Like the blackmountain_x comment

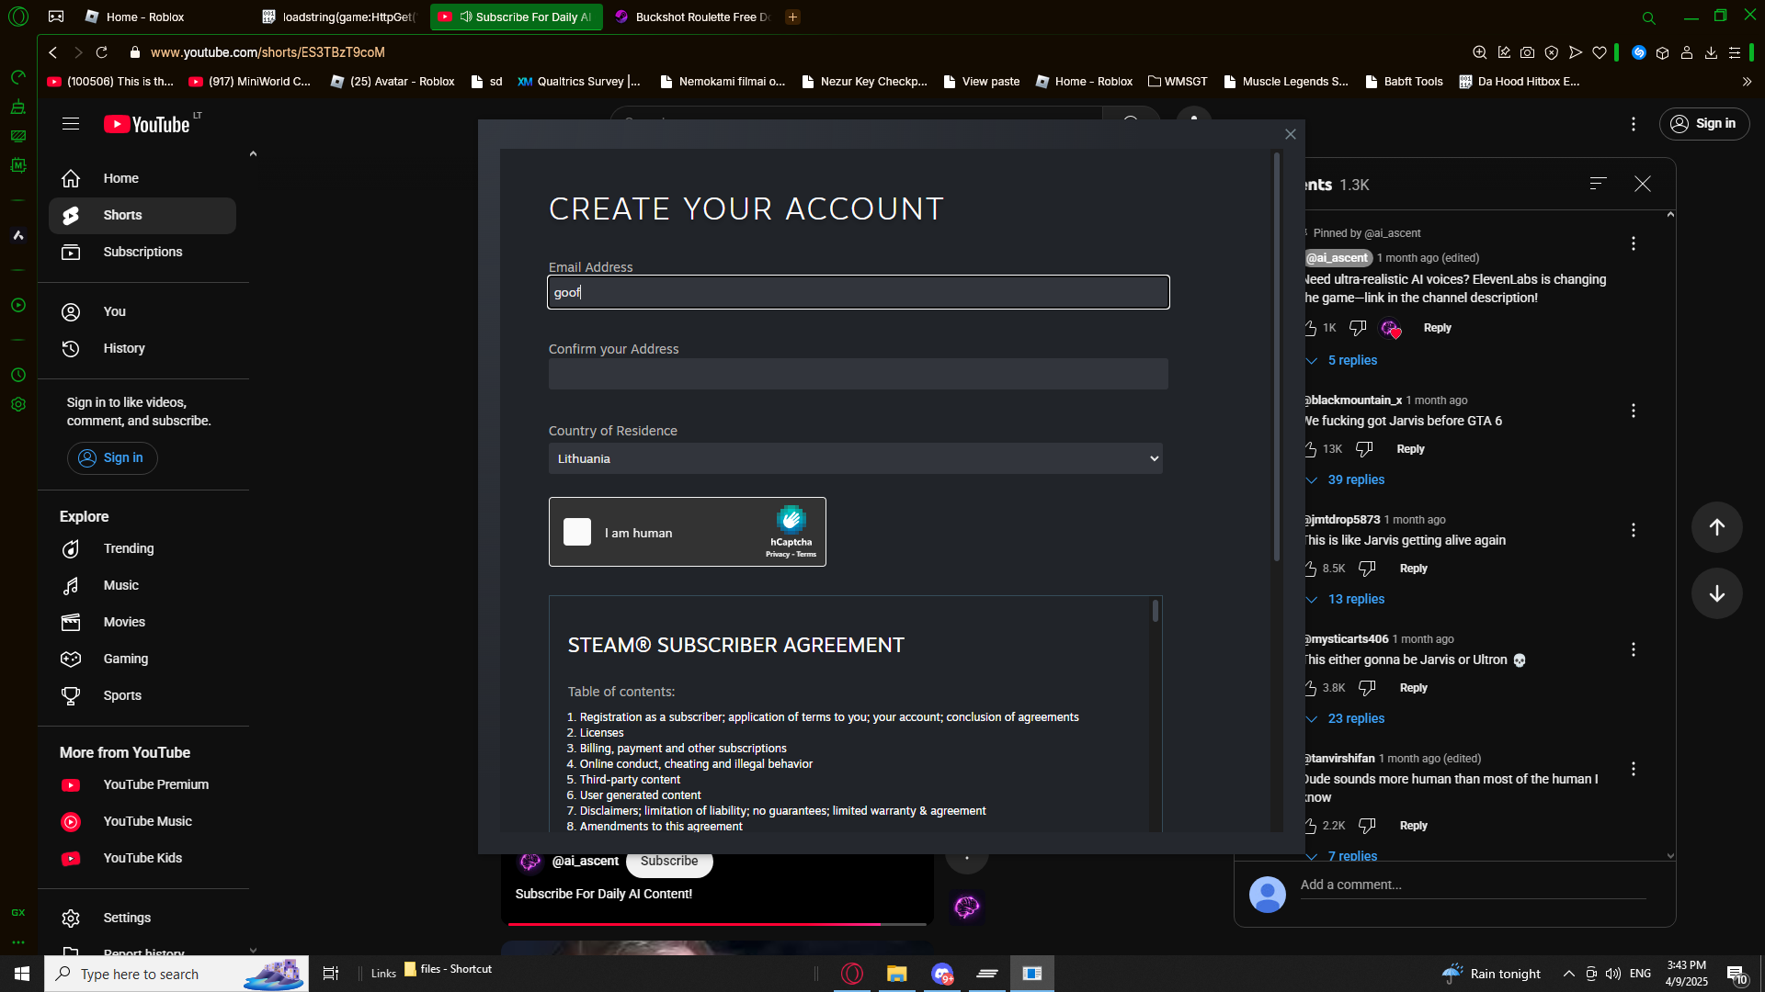pyautogui.click(x=1311, y=449)
